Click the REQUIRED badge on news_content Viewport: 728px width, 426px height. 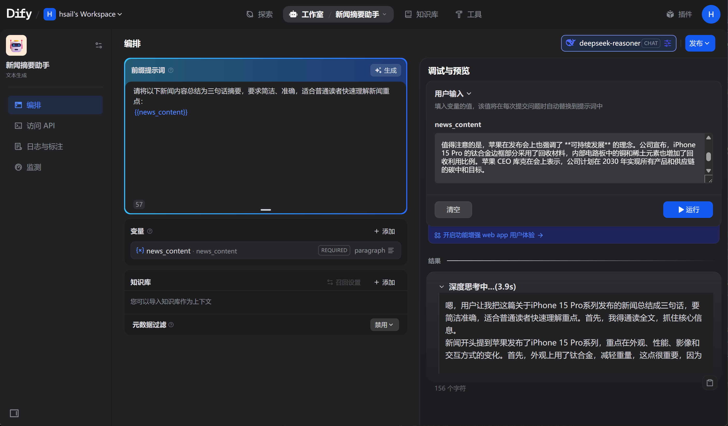tap(334, 250)
